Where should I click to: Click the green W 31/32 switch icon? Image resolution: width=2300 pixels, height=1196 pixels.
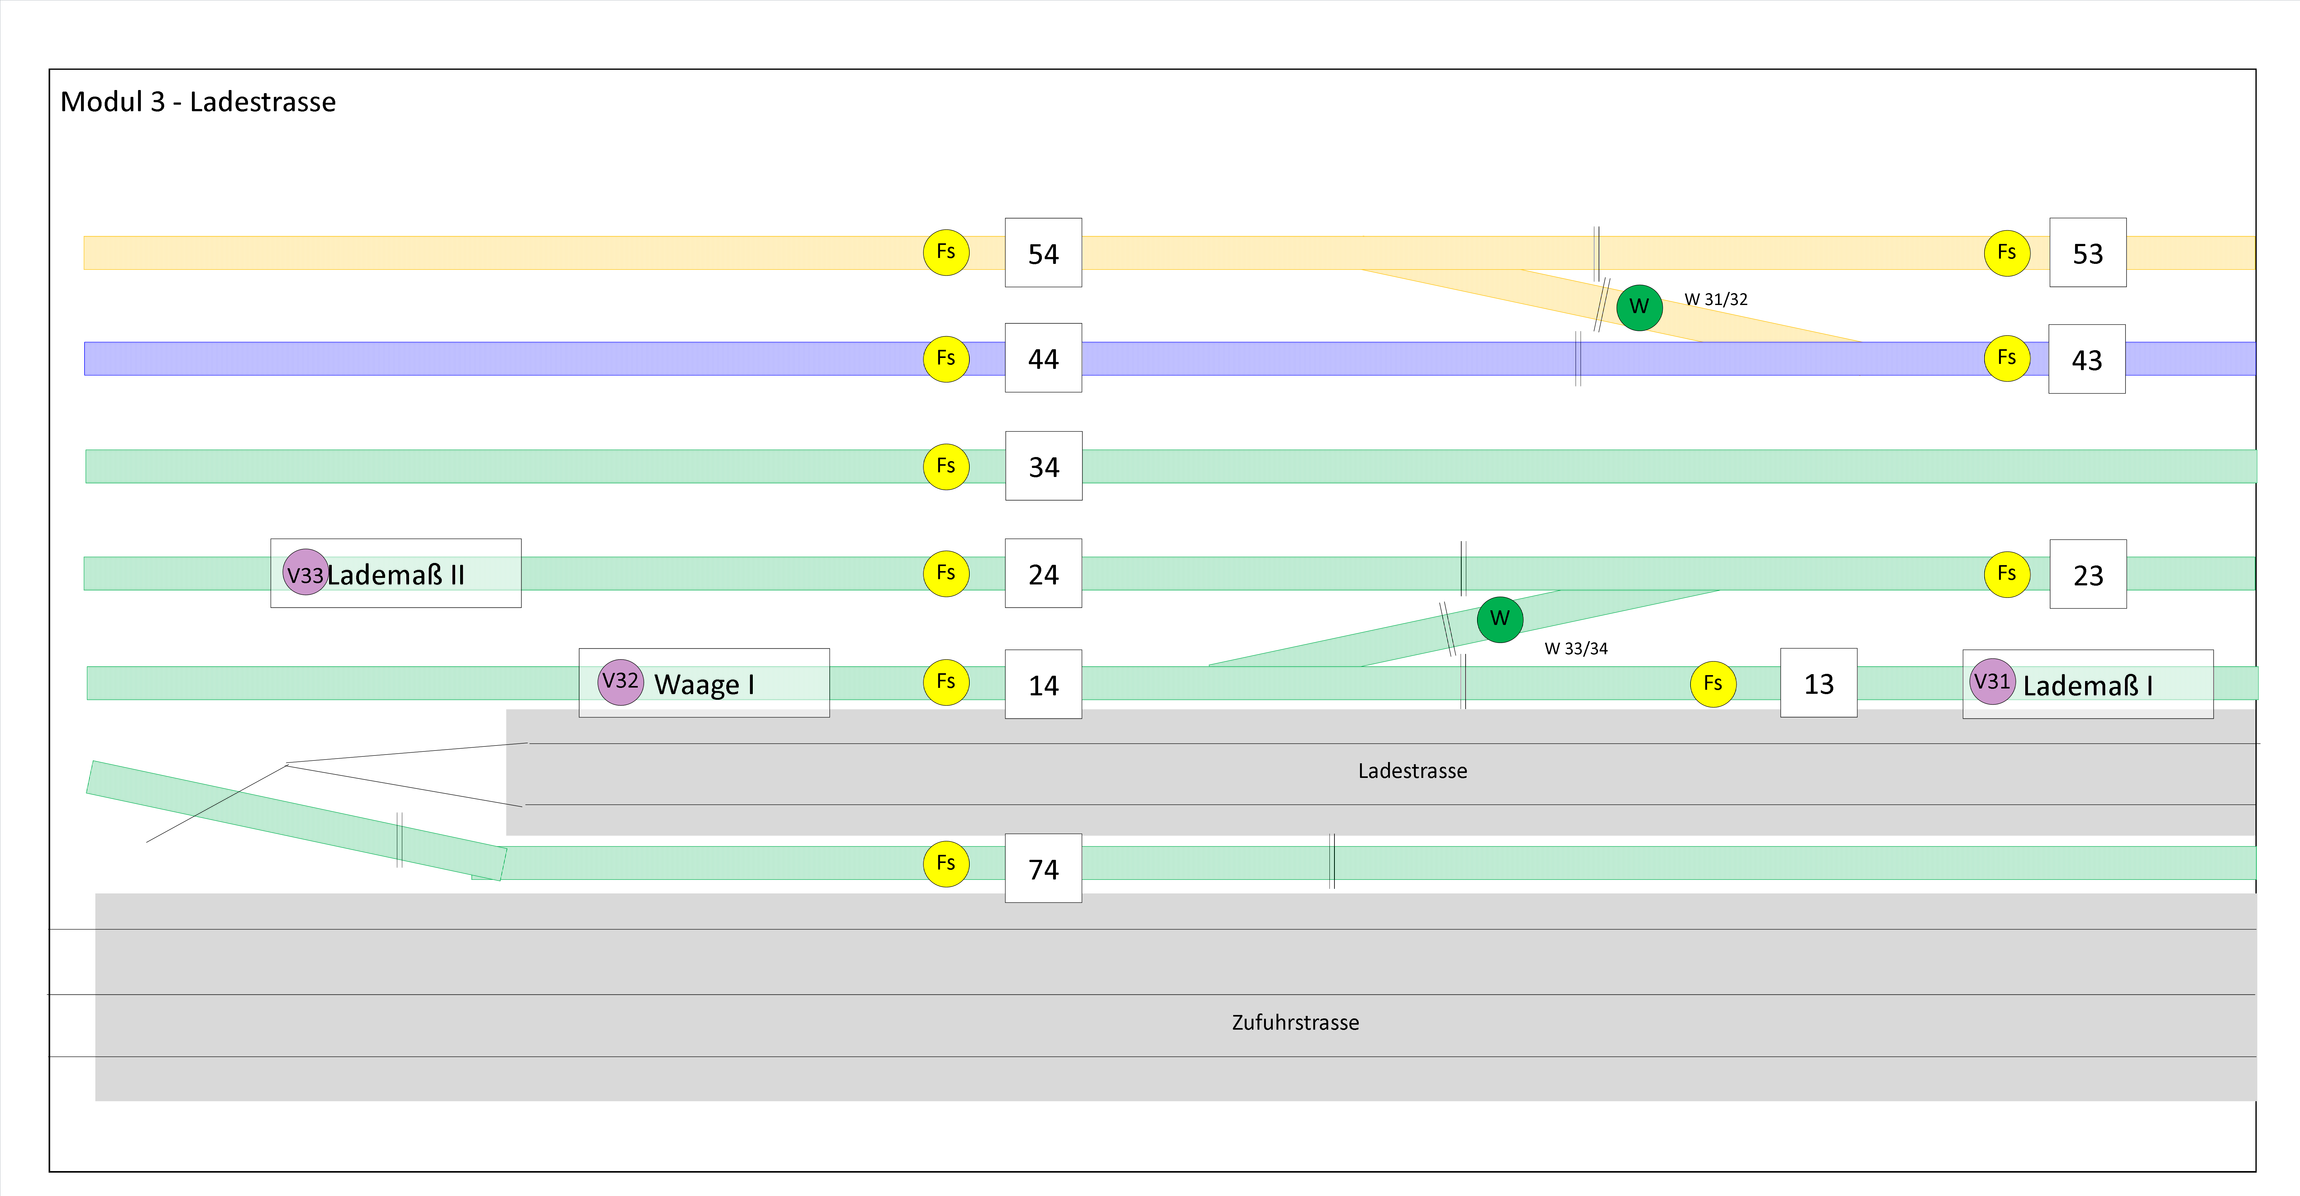(1639, 307)
